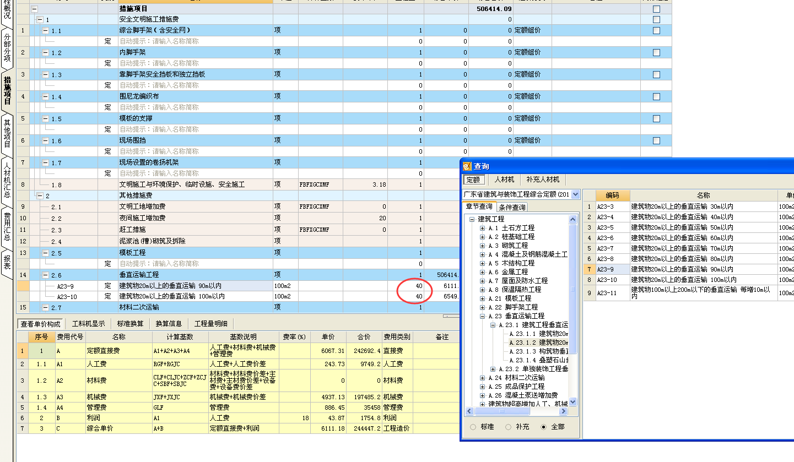Select the 条件查询 tab
The height and width of the screenshot is (462, 794).
coord(512,207)
